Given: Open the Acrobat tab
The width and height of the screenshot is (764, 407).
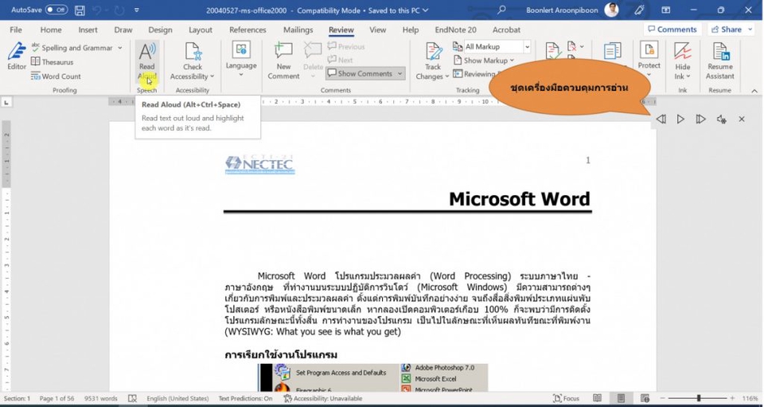Looking at the screenshot, I should (x=506, y=29).
